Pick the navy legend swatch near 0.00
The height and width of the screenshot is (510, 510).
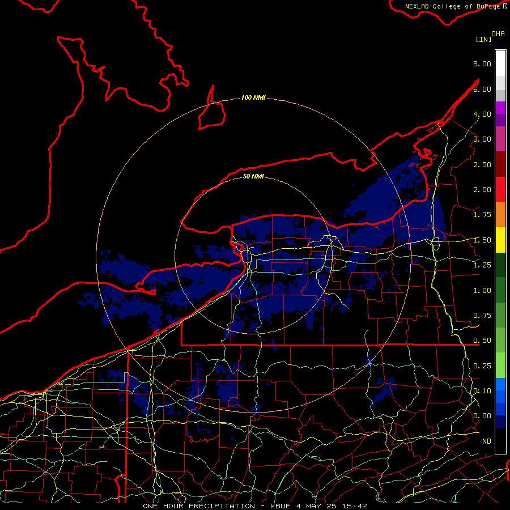coord(500,422)
